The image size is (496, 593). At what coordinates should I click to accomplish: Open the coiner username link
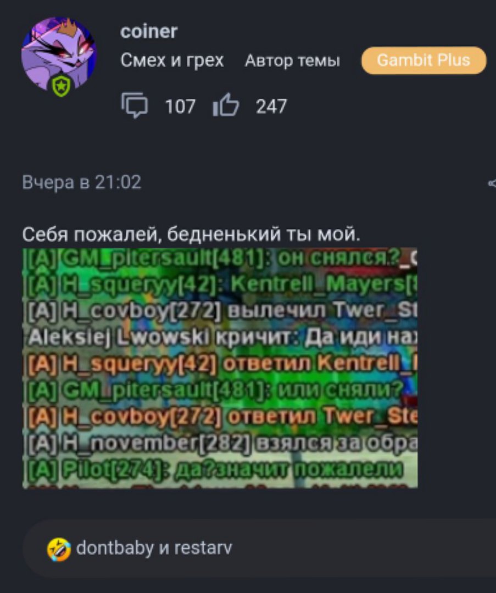(149, 31)
